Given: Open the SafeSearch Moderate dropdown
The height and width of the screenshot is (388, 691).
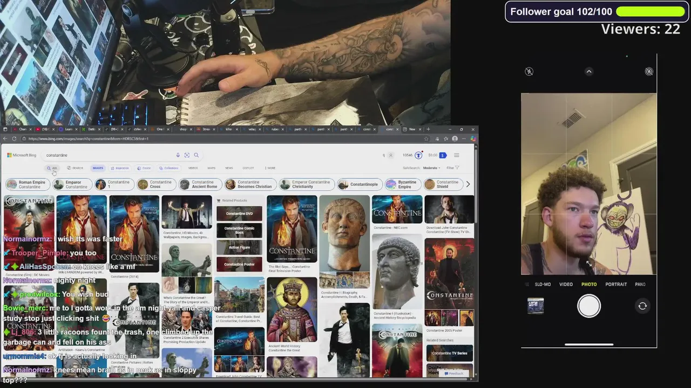Looking at the screenshot, I should pyautogui.click(x=431, y=168).
